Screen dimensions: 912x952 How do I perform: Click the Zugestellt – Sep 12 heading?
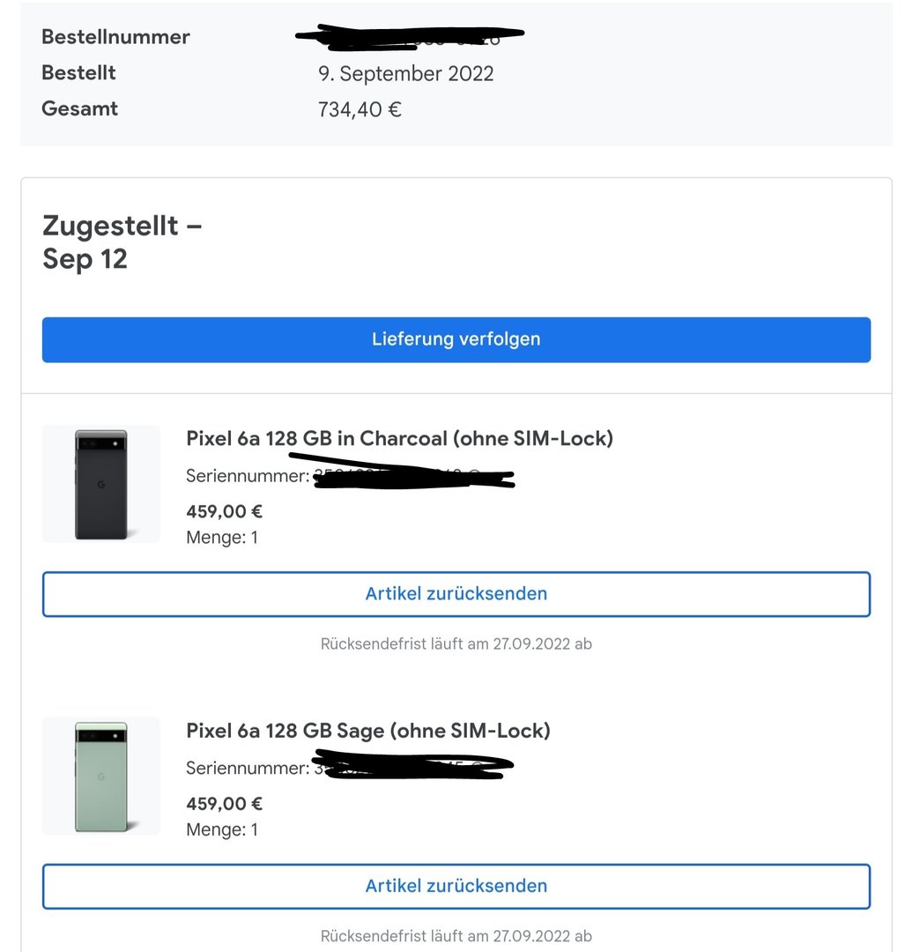(x=122, y=242)
